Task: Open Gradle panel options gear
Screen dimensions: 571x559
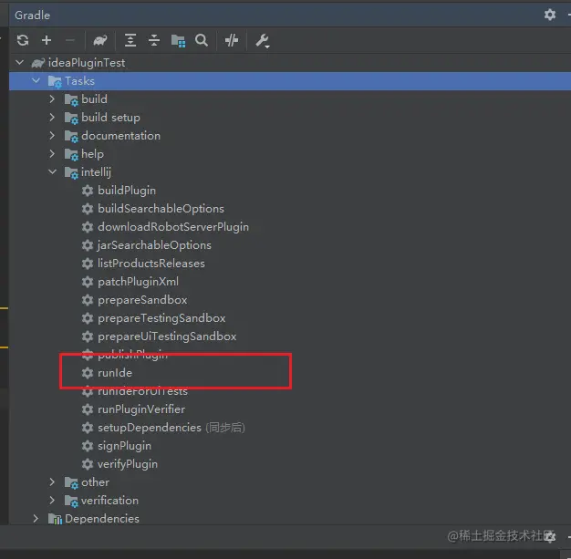Action: 550,15
